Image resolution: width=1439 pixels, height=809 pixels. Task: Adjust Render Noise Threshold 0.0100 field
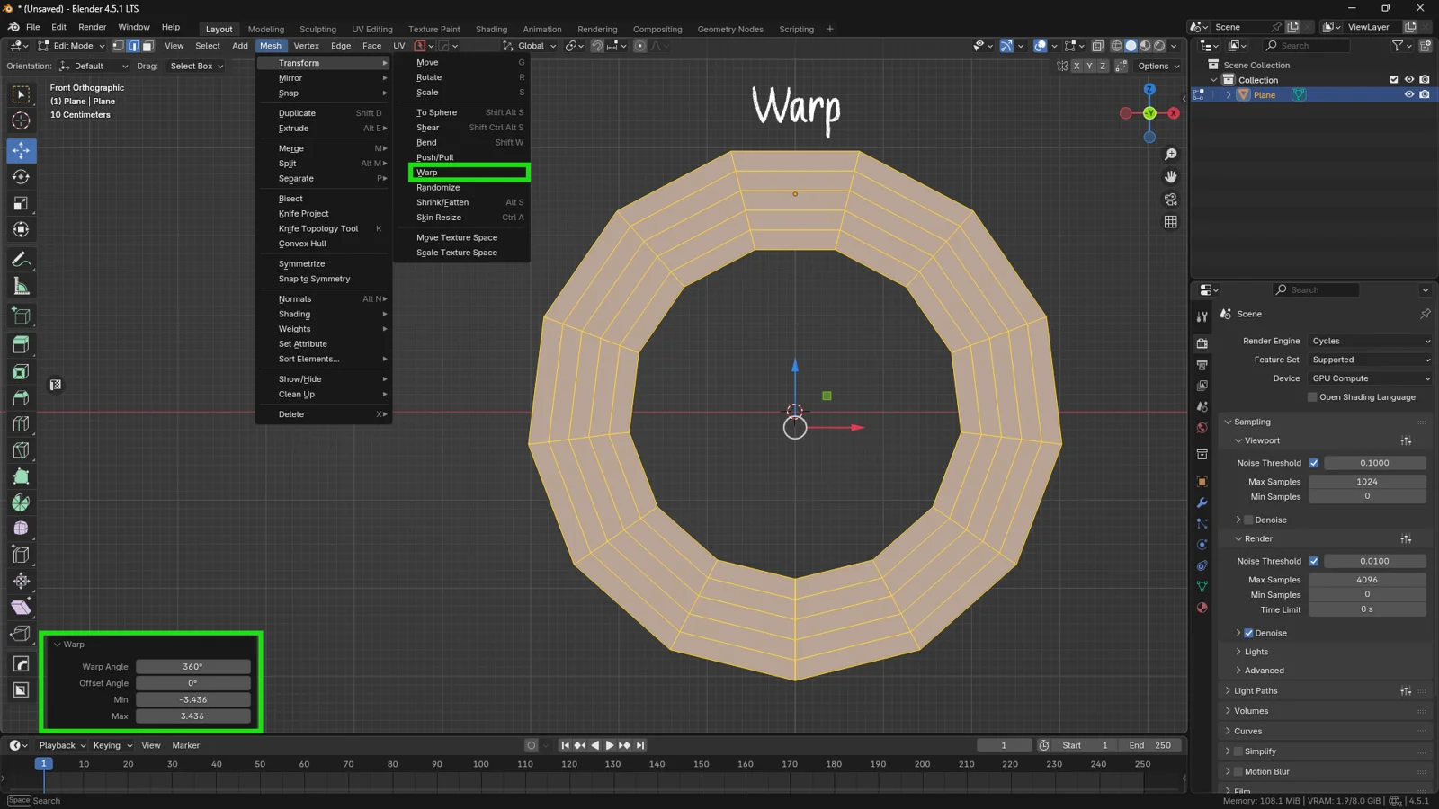pyautogui.click(x=1374, y=561)
